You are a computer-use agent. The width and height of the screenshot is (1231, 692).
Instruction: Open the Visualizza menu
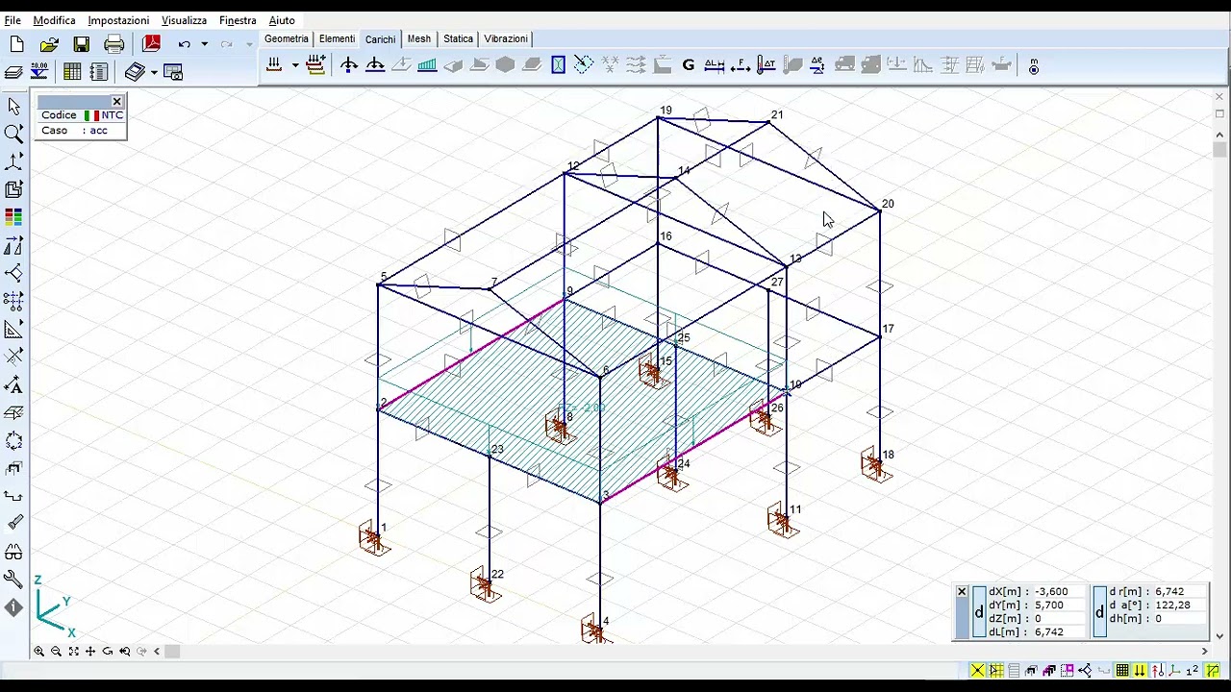click(x=184, y=20)
